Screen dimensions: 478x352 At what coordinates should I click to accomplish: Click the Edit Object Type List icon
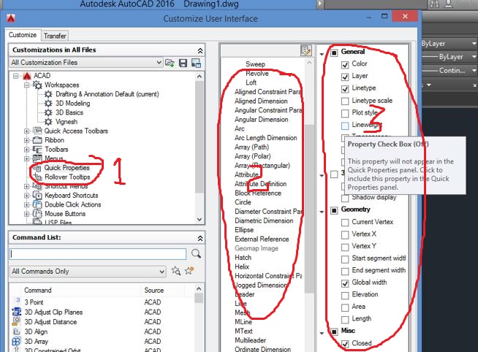click(306, 50)
